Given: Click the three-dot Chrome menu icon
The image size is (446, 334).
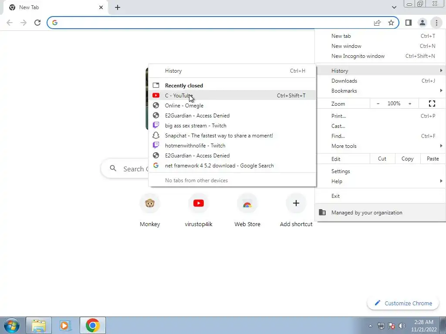Looking at the screenshot, I should [436, 23].
